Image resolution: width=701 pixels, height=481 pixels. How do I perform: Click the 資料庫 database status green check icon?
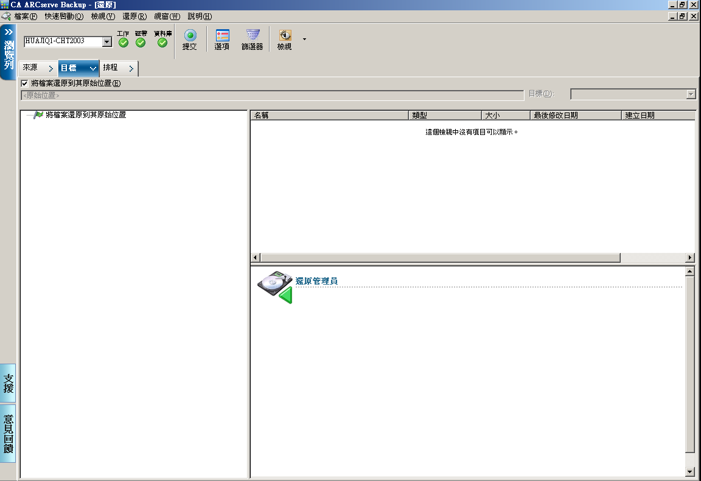[162, 43]
